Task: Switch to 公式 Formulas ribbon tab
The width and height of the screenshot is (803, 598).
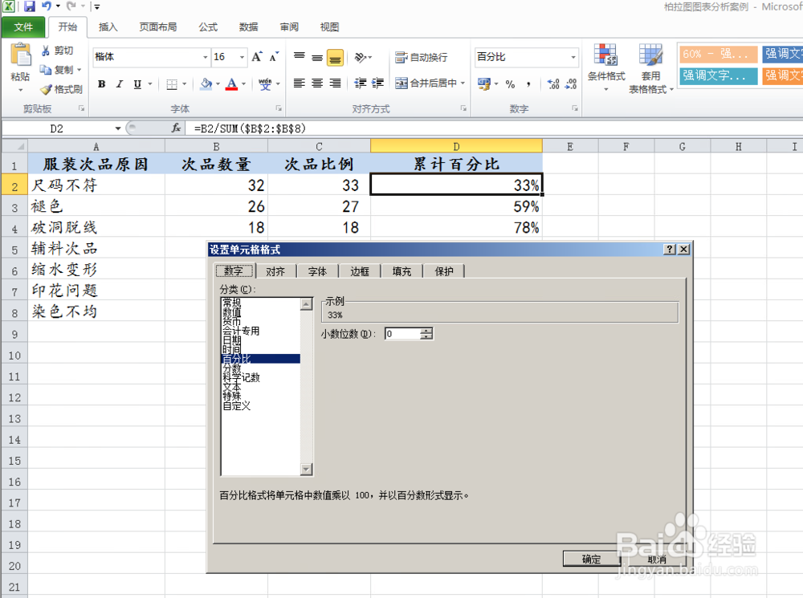Action: (209, 27)
